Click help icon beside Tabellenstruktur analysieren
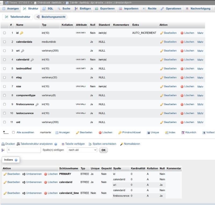This screenshot has width=215, height=205. coord(56,144)
